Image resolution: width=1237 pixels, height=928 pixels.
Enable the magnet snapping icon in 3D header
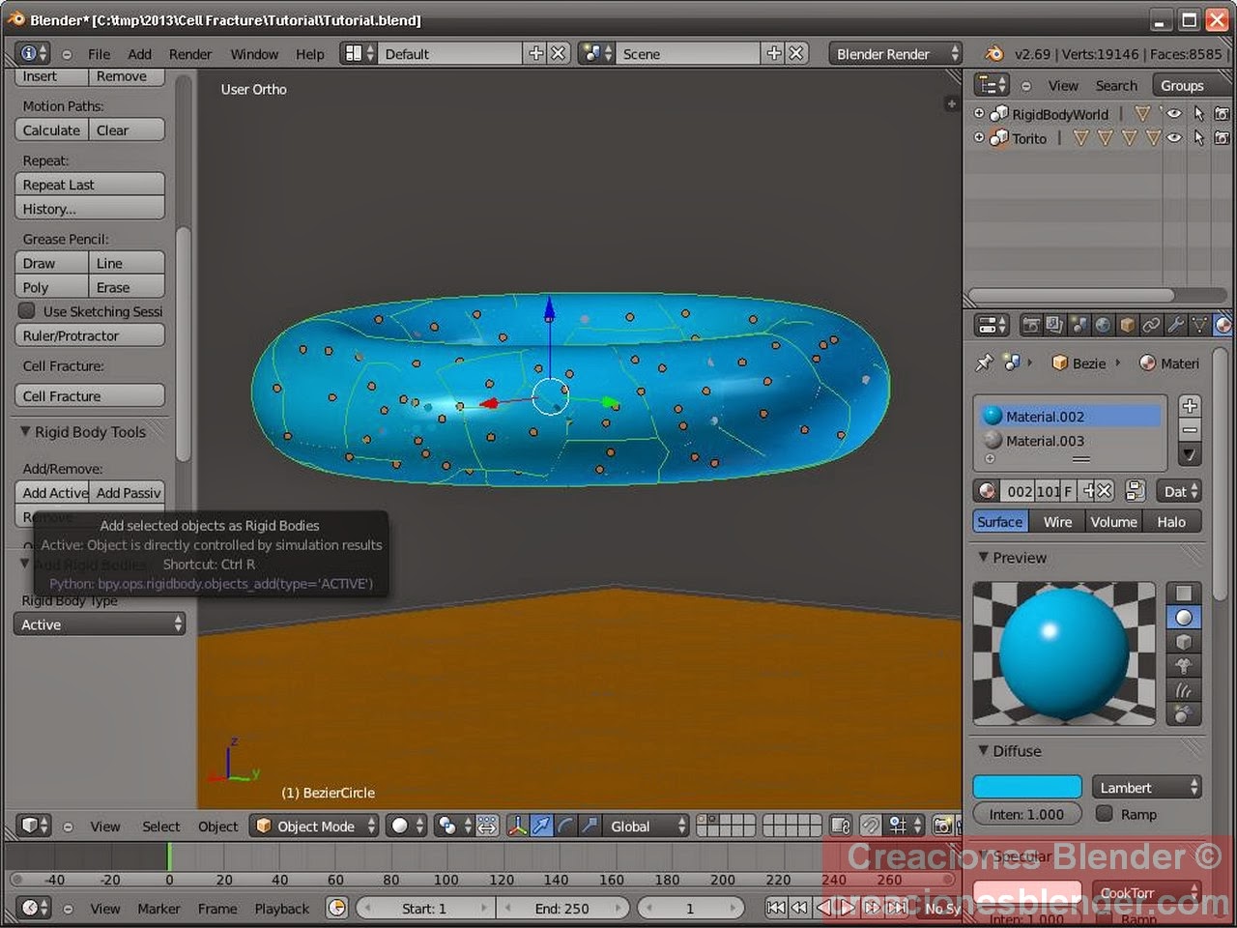(871, 826)
